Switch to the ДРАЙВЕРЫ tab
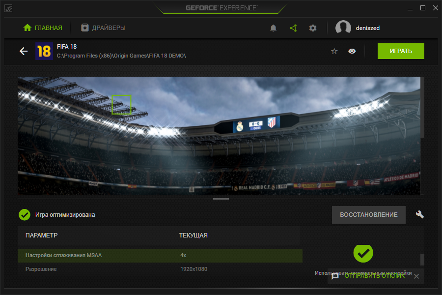The height and width of the screenshot is (295, 442). click(103, 28)
